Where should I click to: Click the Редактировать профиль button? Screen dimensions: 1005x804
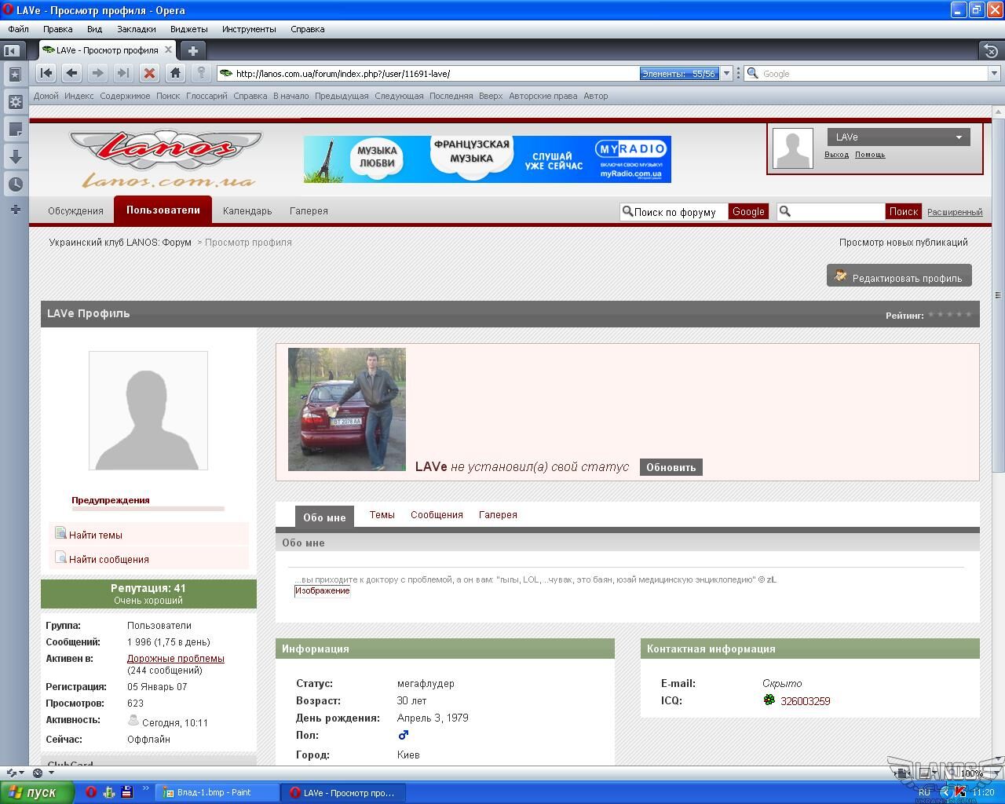[x=899, y=277]
